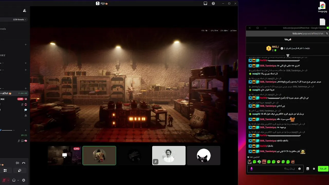329x185 pixels.
Task: Click the FPS 78 overlay readout
Action: (x=204, y=31)
